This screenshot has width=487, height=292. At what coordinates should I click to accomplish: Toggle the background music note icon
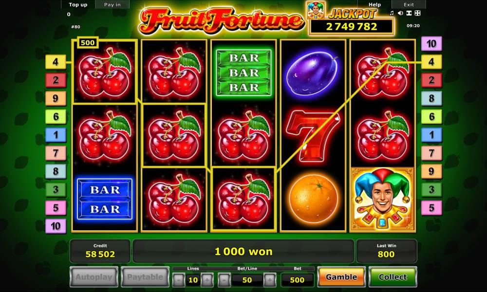click(x=392, y=13)
